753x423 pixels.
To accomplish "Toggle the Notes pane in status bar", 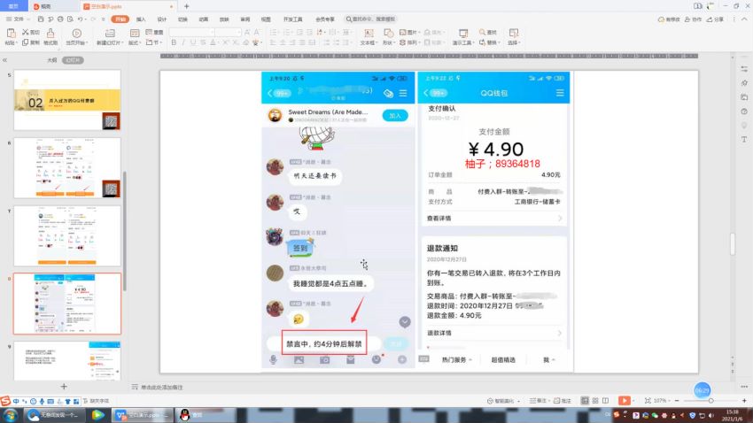I will tap(538, 401).
